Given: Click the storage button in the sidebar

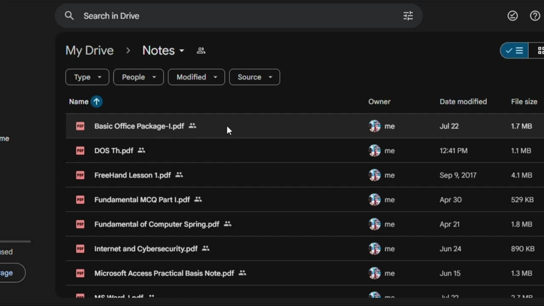Looking at the screenshot, I should (12, 273).
